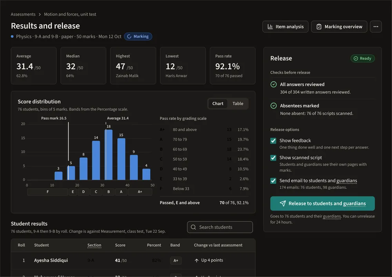Click the Score column header

120,245
